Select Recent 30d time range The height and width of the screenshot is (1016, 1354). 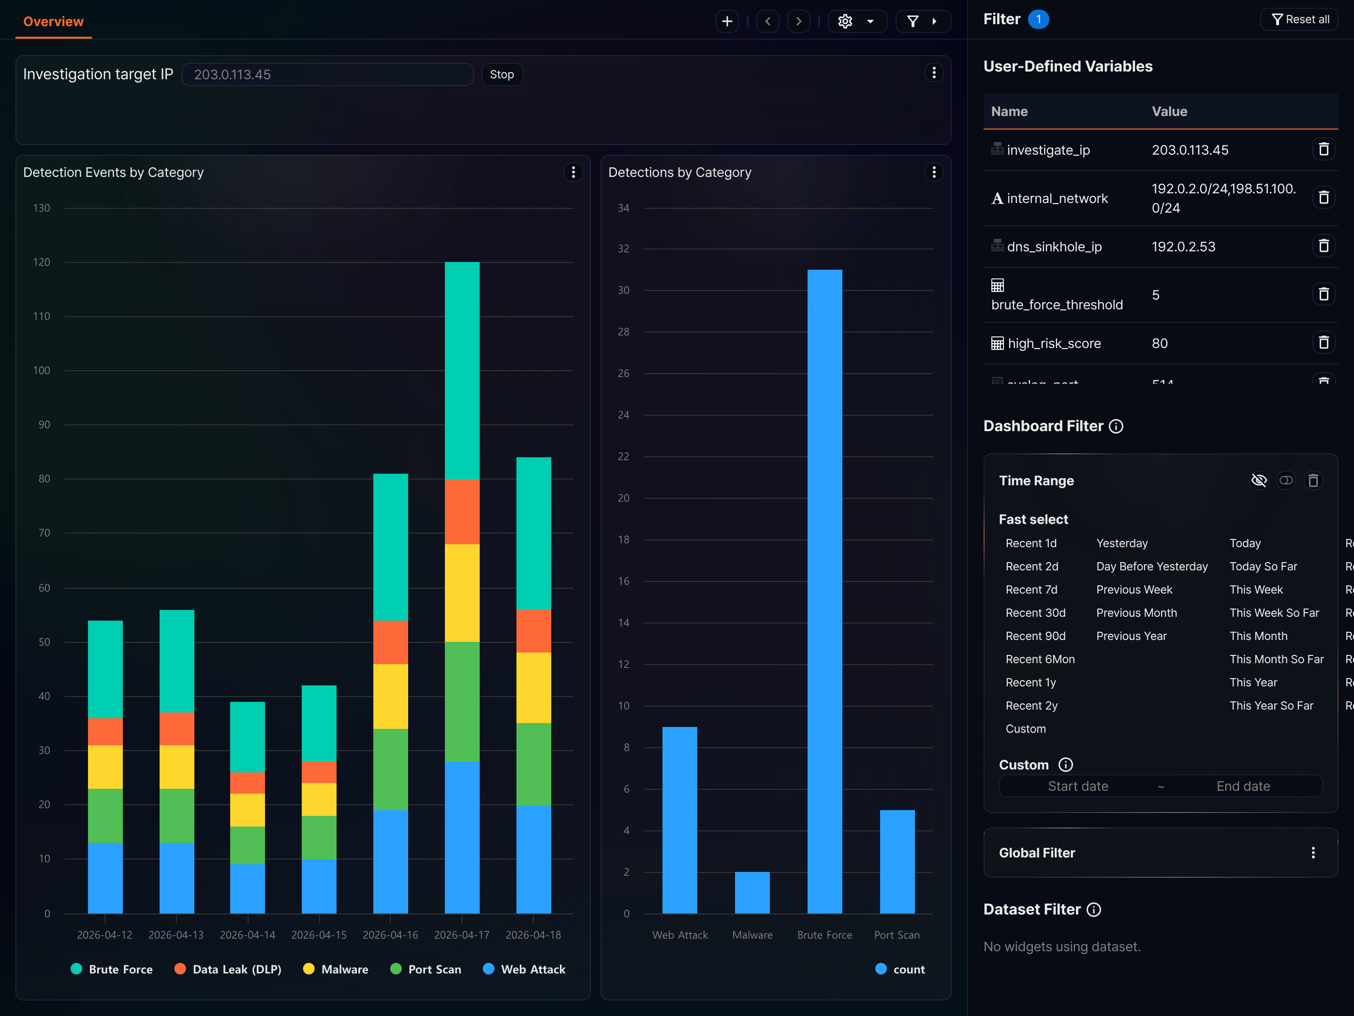1035,613
